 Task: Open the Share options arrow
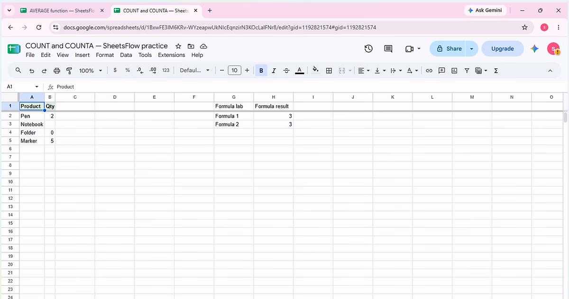point(471,48)
